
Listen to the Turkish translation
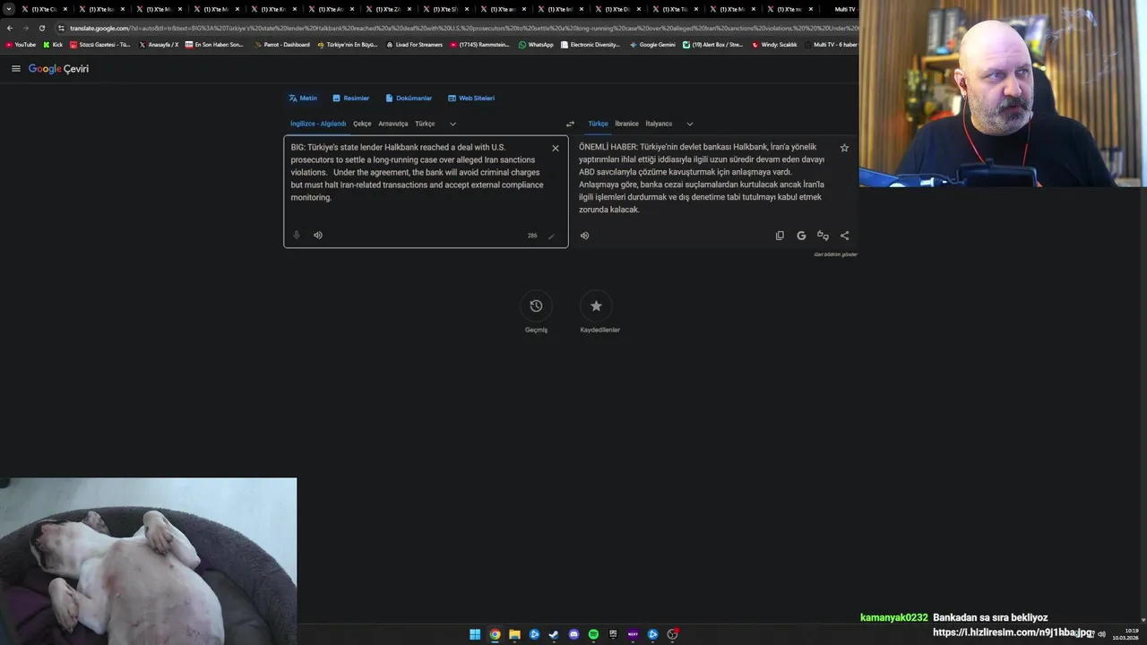click(x=585, y=236)
